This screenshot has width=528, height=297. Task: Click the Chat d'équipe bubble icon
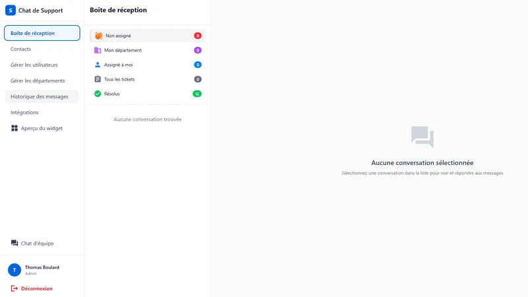click(x=15, y=243)
